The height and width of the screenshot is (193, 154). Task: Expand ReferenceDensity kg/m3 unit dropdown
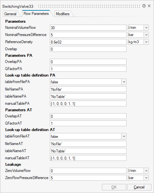(x=146, y=42)
